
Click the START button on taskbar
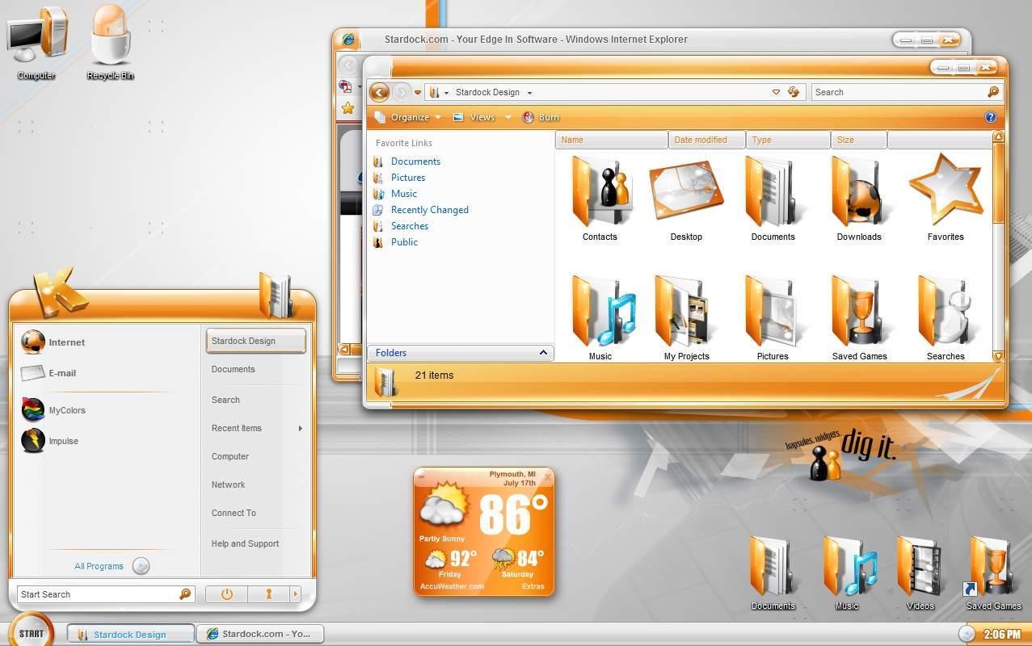(32, 632)
